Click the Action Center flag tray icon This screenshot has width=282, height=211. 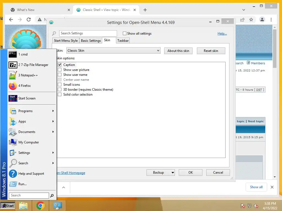243,206
